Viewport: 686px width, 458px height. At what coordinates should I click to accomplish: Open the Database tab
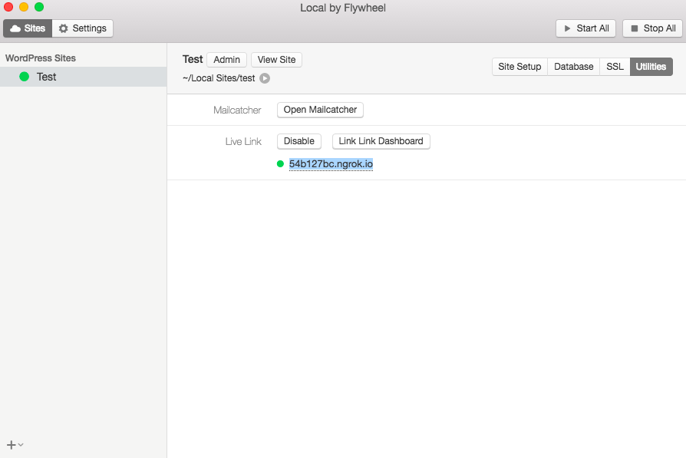(x=573, y=67)
